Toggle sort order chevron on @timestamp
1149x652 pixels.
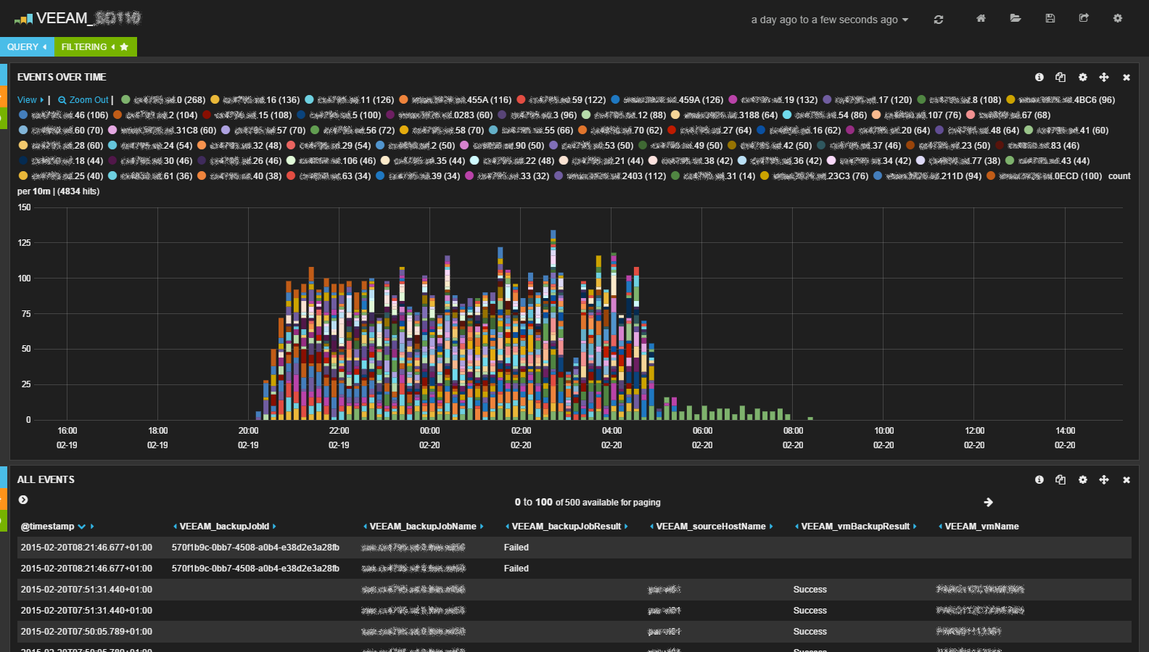point(81,527)
